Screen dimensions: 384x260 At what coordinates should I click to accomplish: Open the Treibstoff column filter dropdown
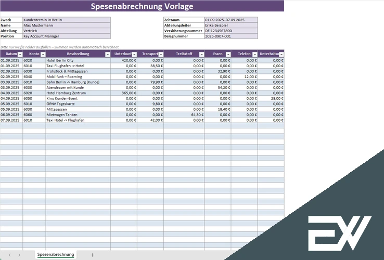[201, 55]
